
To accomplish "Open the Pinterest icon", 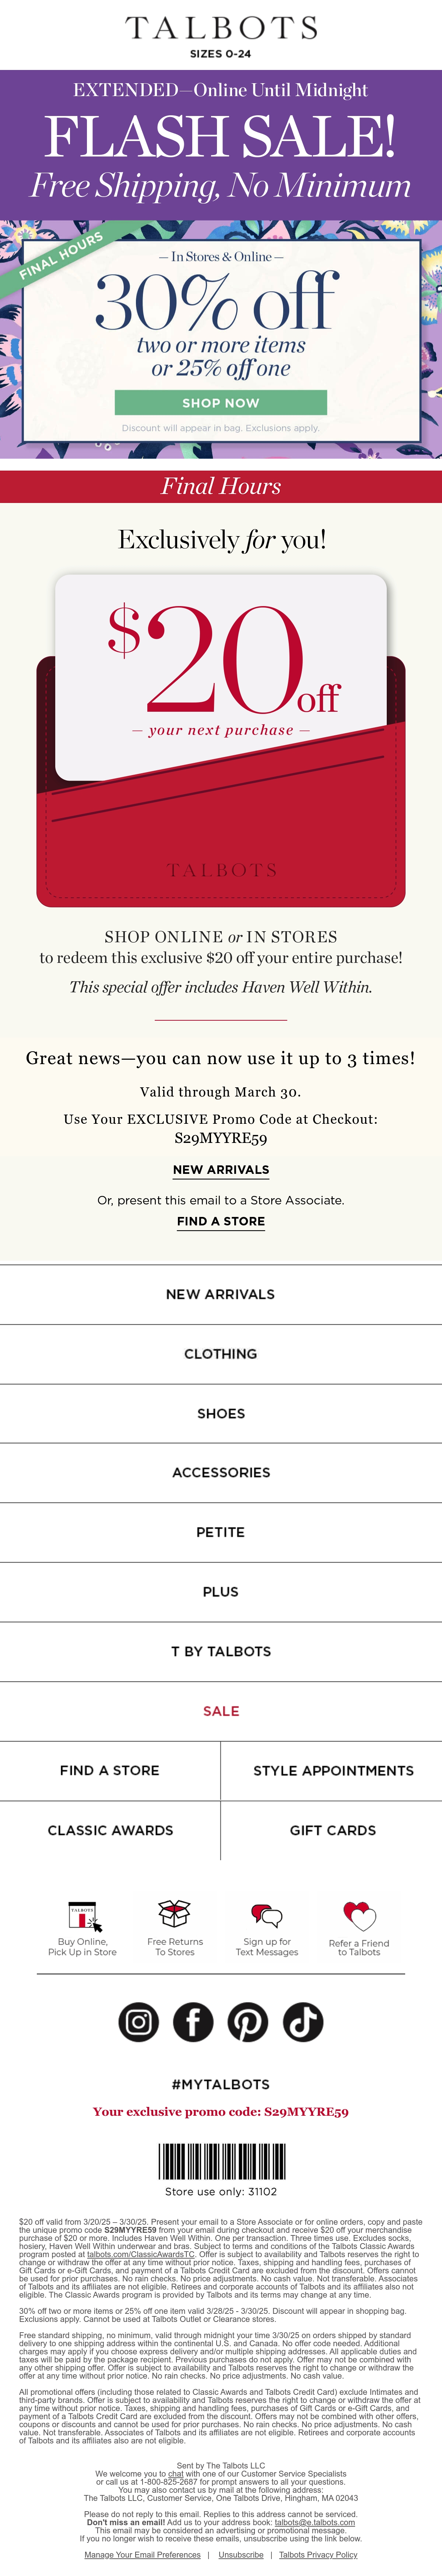I will [x=248, y=2021].
